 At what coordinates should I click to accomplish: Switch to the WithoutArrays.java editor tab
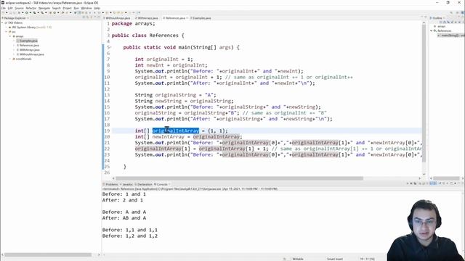click(x=118, y=18)
